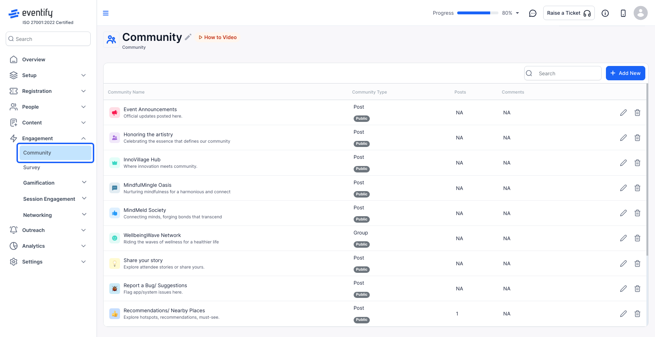Click the Add New button

pyautogui.click(x=625, y=73)
